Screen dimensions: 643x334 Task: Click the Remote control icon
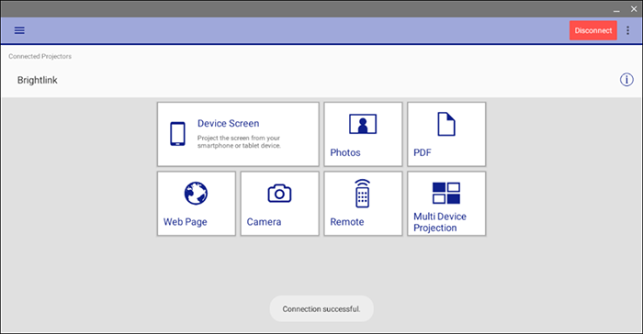(x=363, y=194)
